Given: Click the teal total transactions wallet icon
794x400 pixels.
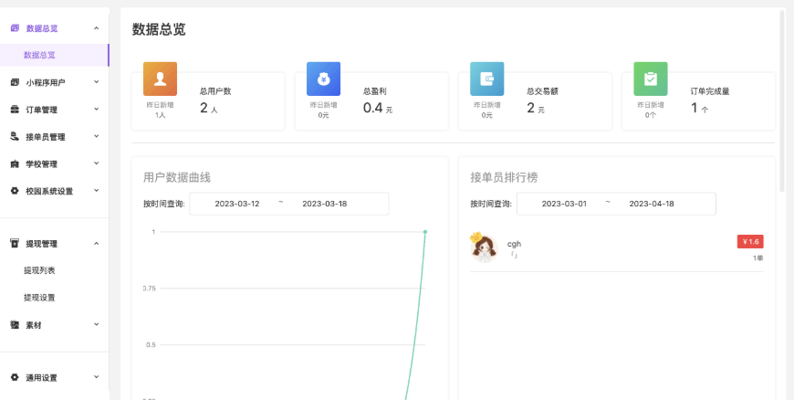Looking at the screenshot, I should point(487,79).
